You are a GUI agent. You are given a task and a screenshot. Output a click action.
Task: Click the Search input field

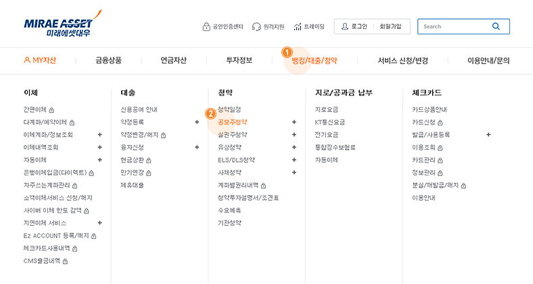(x=455, y=26)
